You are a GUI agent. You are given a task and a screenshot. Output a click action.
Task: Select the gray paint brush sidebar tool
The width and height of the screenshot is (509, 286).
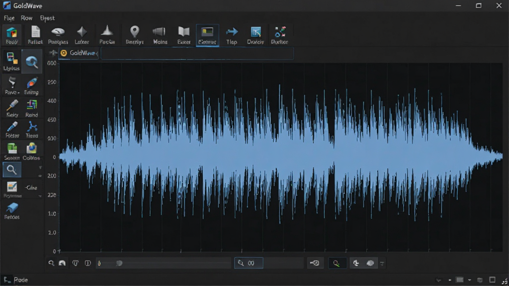coord(12,82)
